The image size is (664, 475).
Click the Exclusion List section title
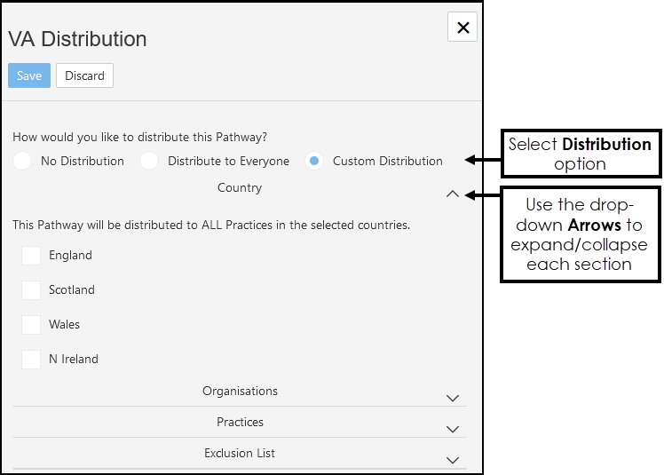pyautogui.click(x=240, y=453)
